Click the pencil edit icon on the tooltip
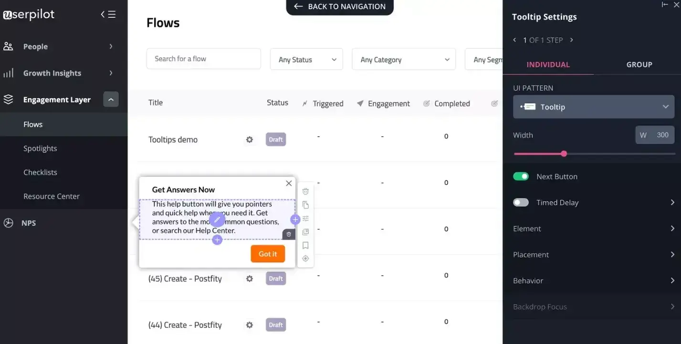This screenshot has width=681, height=344. [x=217, y=219]
